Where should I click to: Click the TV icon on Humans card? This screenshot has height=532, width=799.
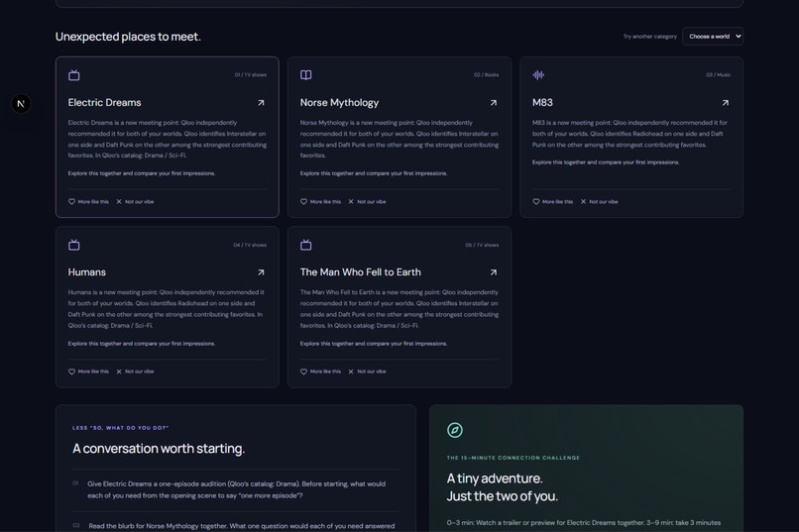74,245
